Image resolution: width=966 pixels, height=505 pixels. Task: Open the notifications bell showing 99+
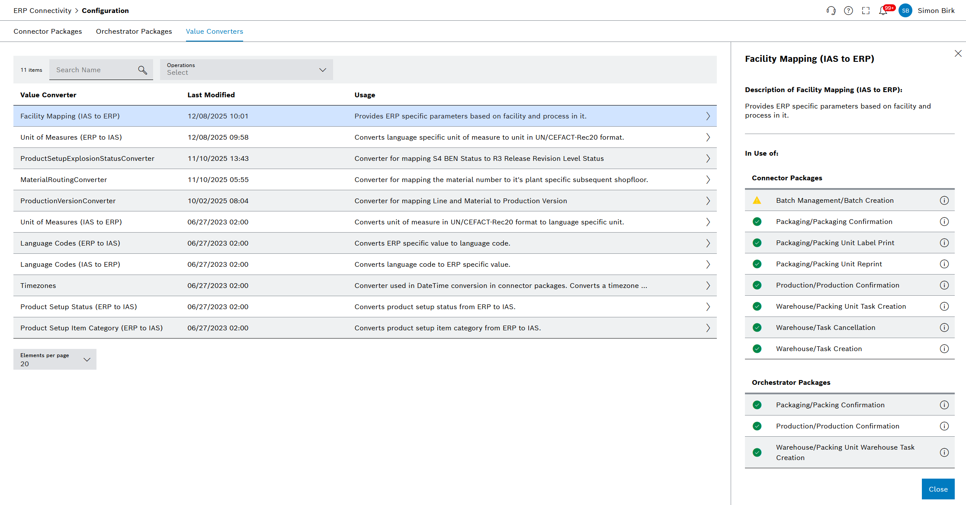(883, 10)
